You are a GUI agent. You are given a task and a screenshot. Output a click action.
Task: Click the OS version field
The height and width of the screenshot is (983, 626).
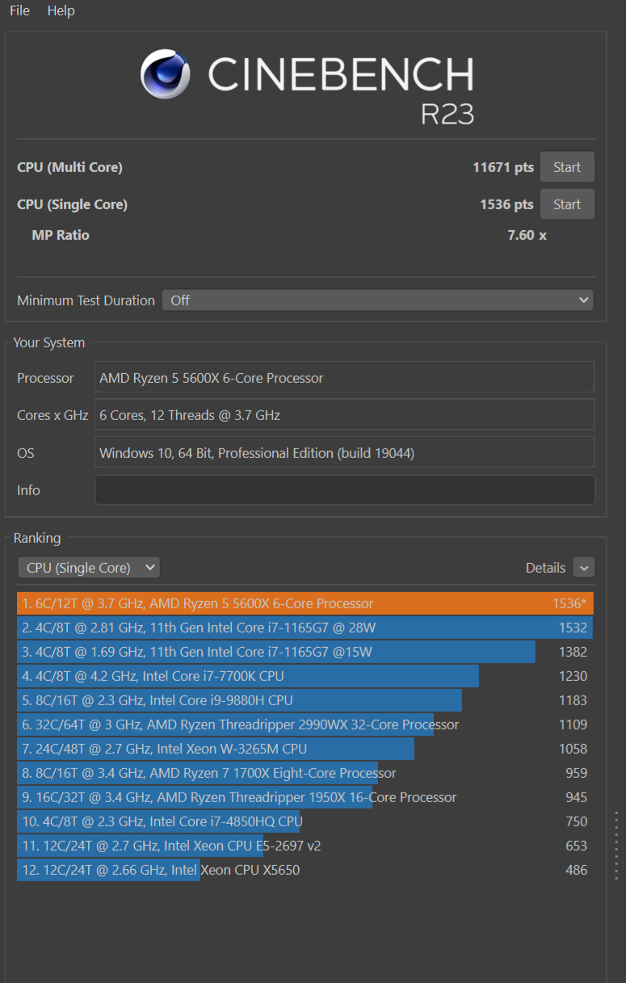(x=344, y=452)
